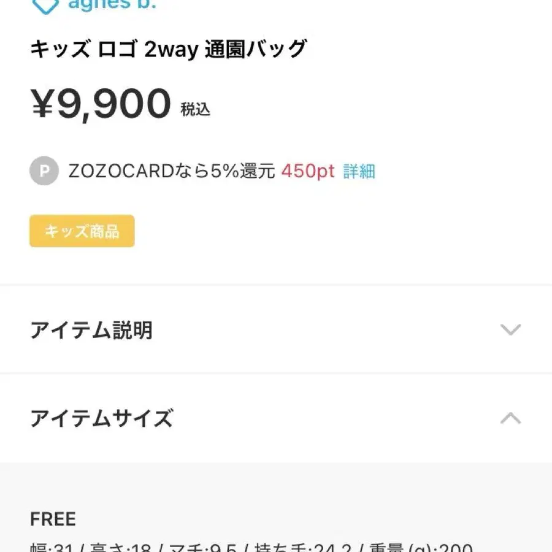Expand details under the FREE size heading

[53, 519]
